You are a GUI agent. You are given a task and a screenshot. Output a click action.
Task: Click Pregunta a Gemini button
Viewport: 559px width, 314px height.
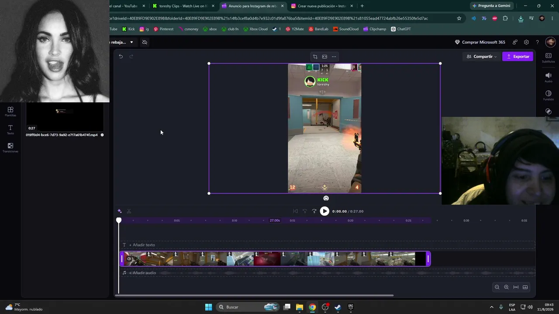coord(491,6)
